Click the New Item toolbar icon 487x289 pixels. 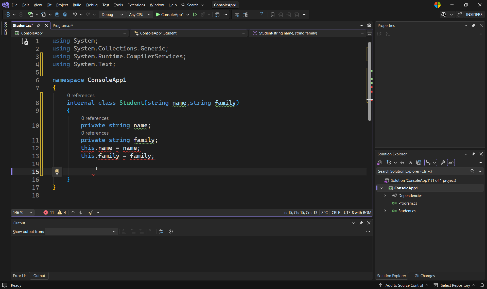pyautogui.click(x=30, y=15)
